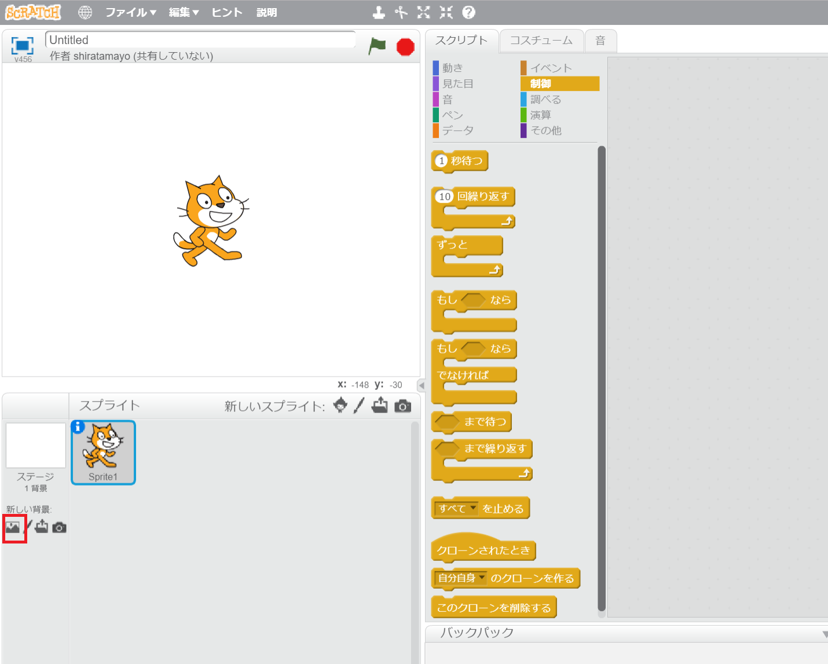
Task: Open the 編集 menu
Action: [x=184, y=12]
